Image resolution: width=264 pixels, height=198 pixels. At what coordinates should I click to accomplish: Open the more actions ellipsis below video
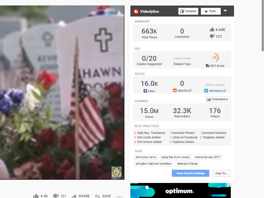click(119, 196)
